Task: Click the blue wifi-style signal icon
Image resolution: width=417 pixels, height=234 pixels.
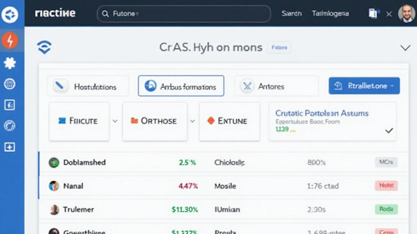Action: [44, 48]
